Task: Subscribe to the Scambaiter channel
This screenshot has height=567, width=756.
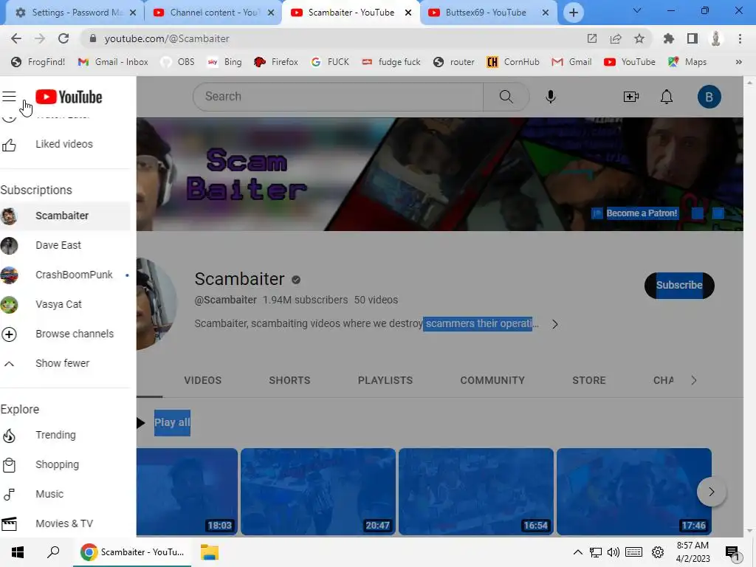Action: [679, 286]
